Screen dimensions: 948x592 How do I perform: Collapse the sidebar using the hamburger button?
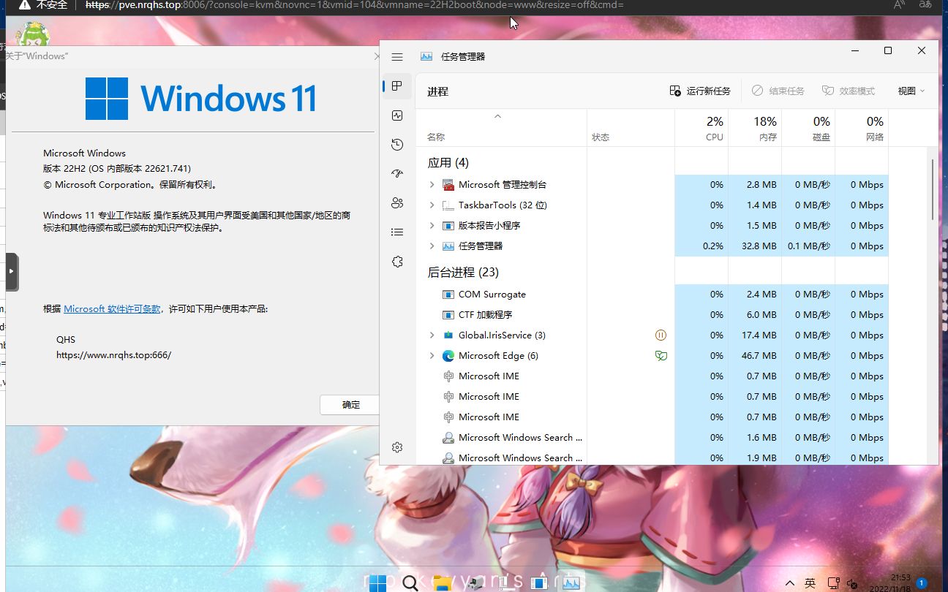coord(396,56)
